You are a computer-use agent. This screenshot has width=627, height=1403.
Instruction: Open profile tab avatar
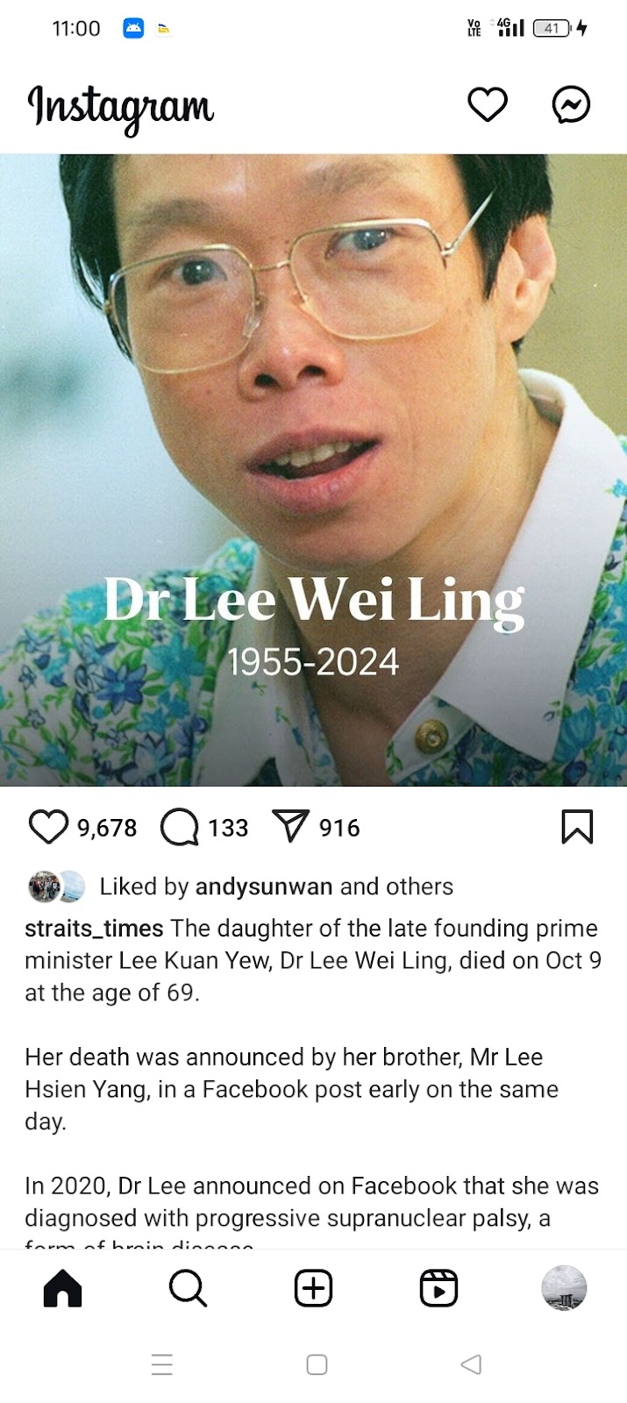pyautogui.click(x=564, y=1288)
